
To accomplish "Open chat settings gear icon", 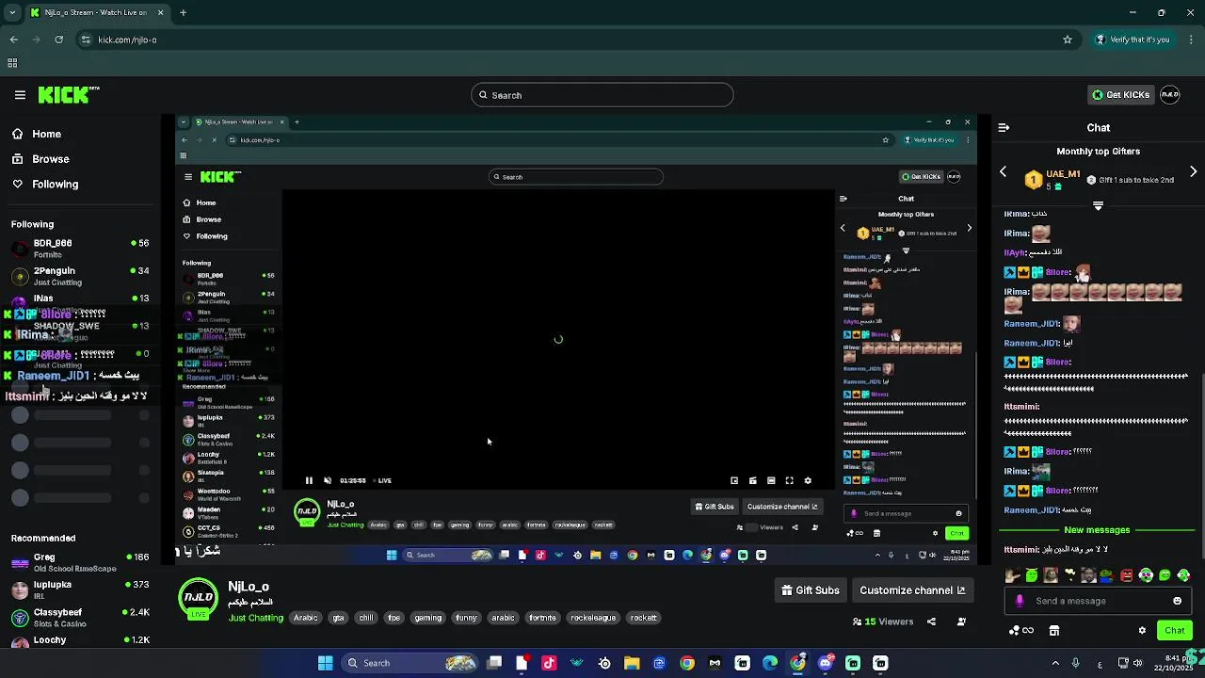I will (x=1142, y=631).
